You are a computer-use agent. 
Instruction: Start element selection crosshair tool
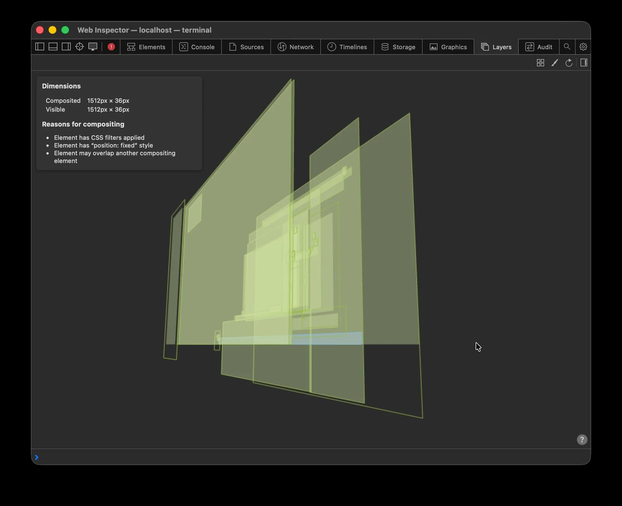(x=79, y=47)
